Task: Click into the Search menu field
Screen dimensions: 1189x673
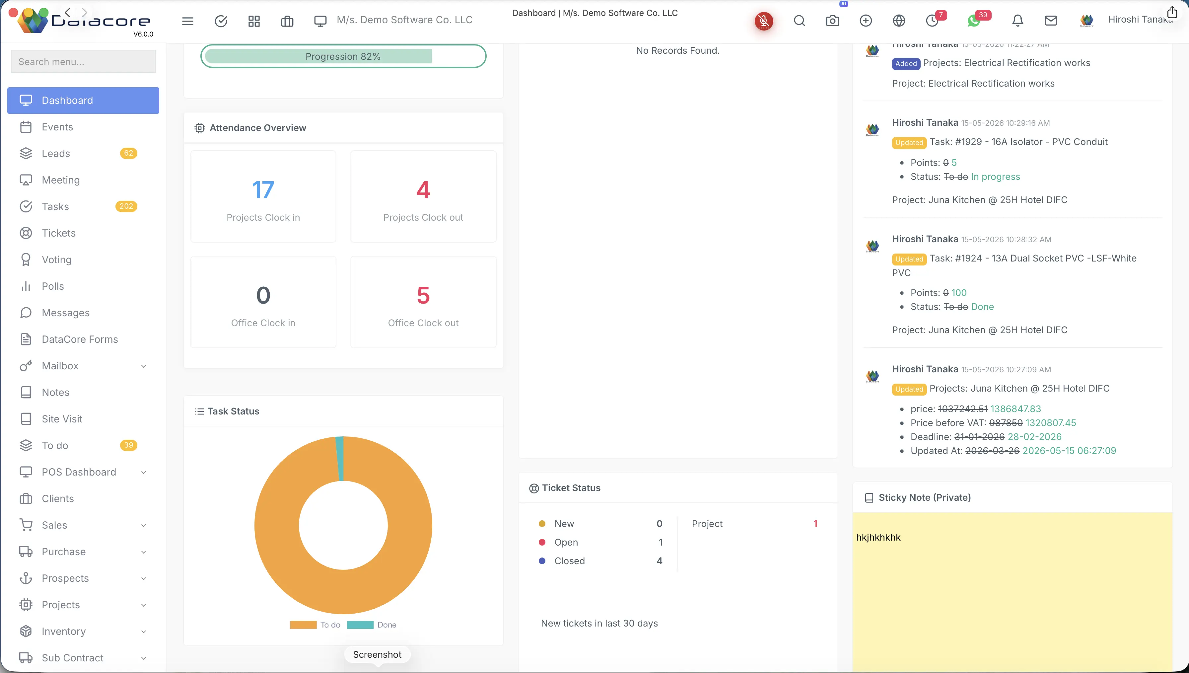Action: tap(83, 61)
